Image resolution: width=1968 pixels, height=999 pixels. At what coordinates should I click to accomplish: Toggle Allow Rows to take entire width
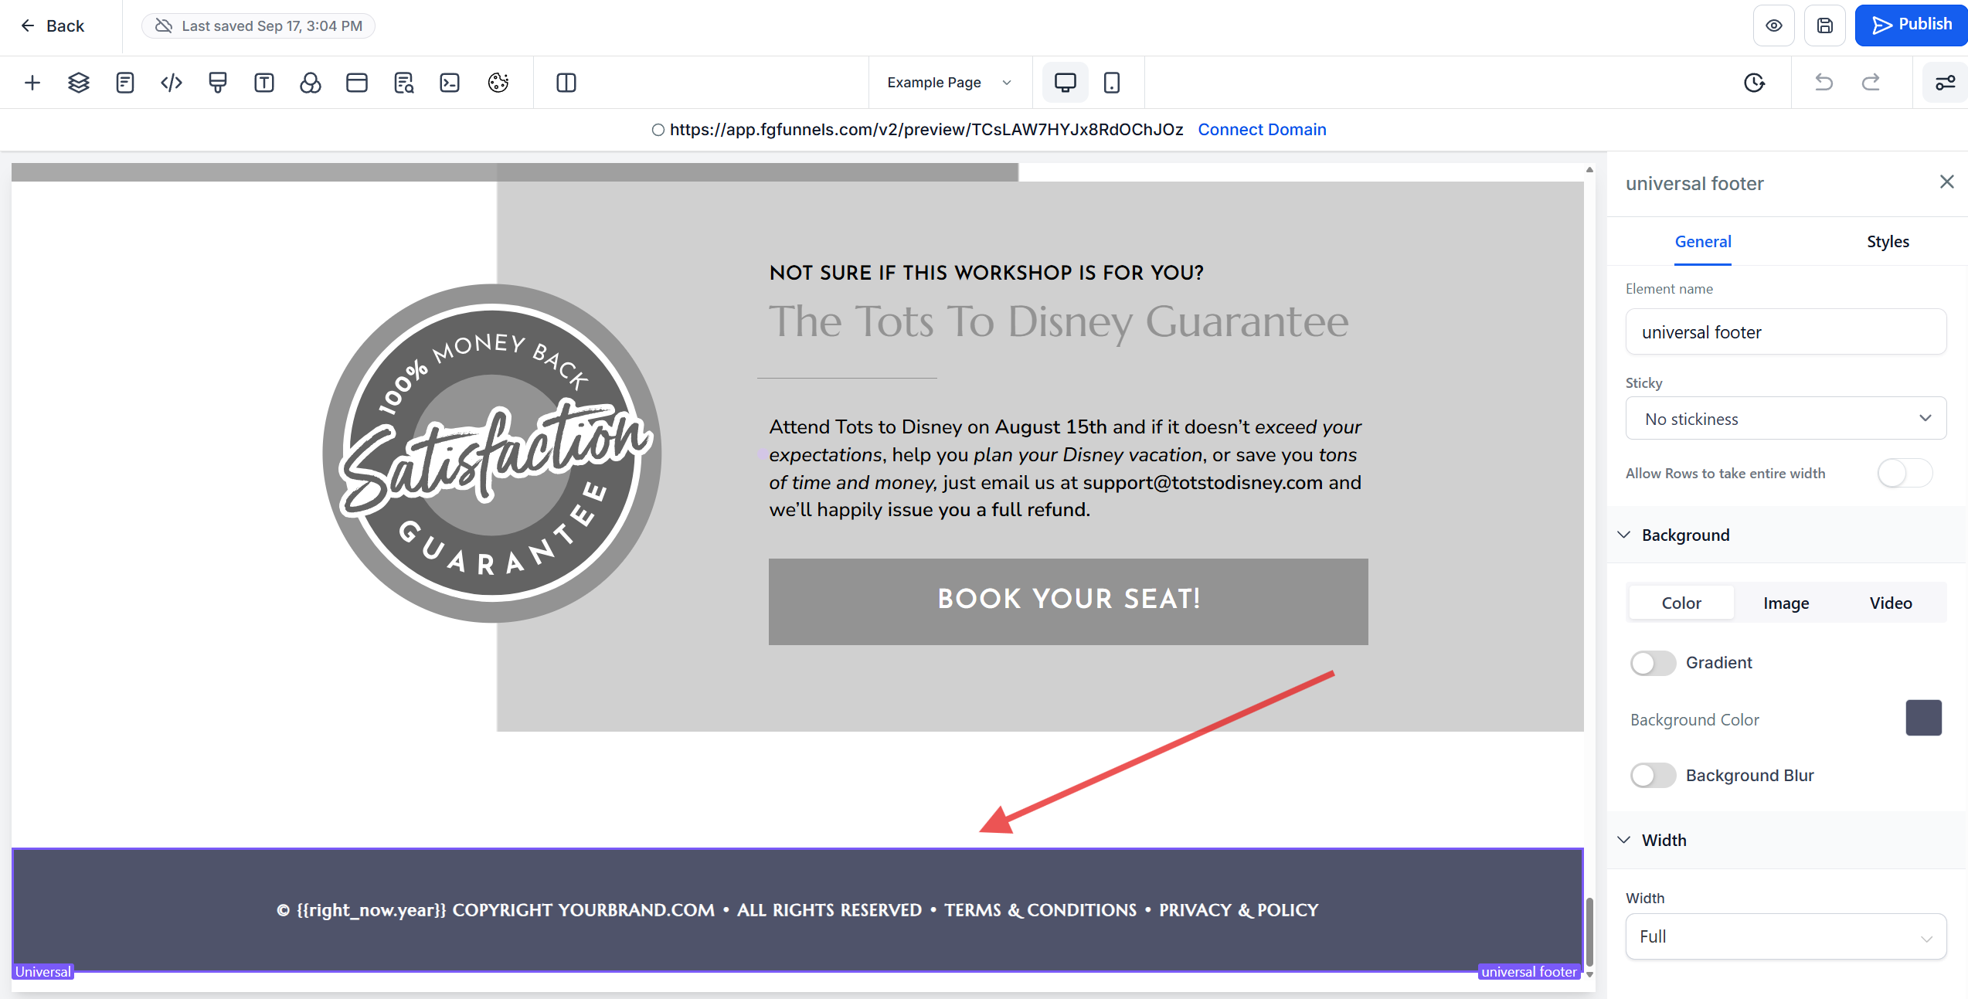[x=1905, y=473]
